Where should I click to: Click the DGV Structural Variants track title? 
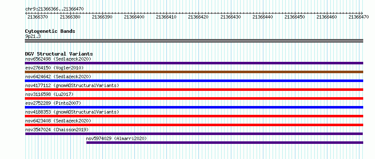click(59, 54)
